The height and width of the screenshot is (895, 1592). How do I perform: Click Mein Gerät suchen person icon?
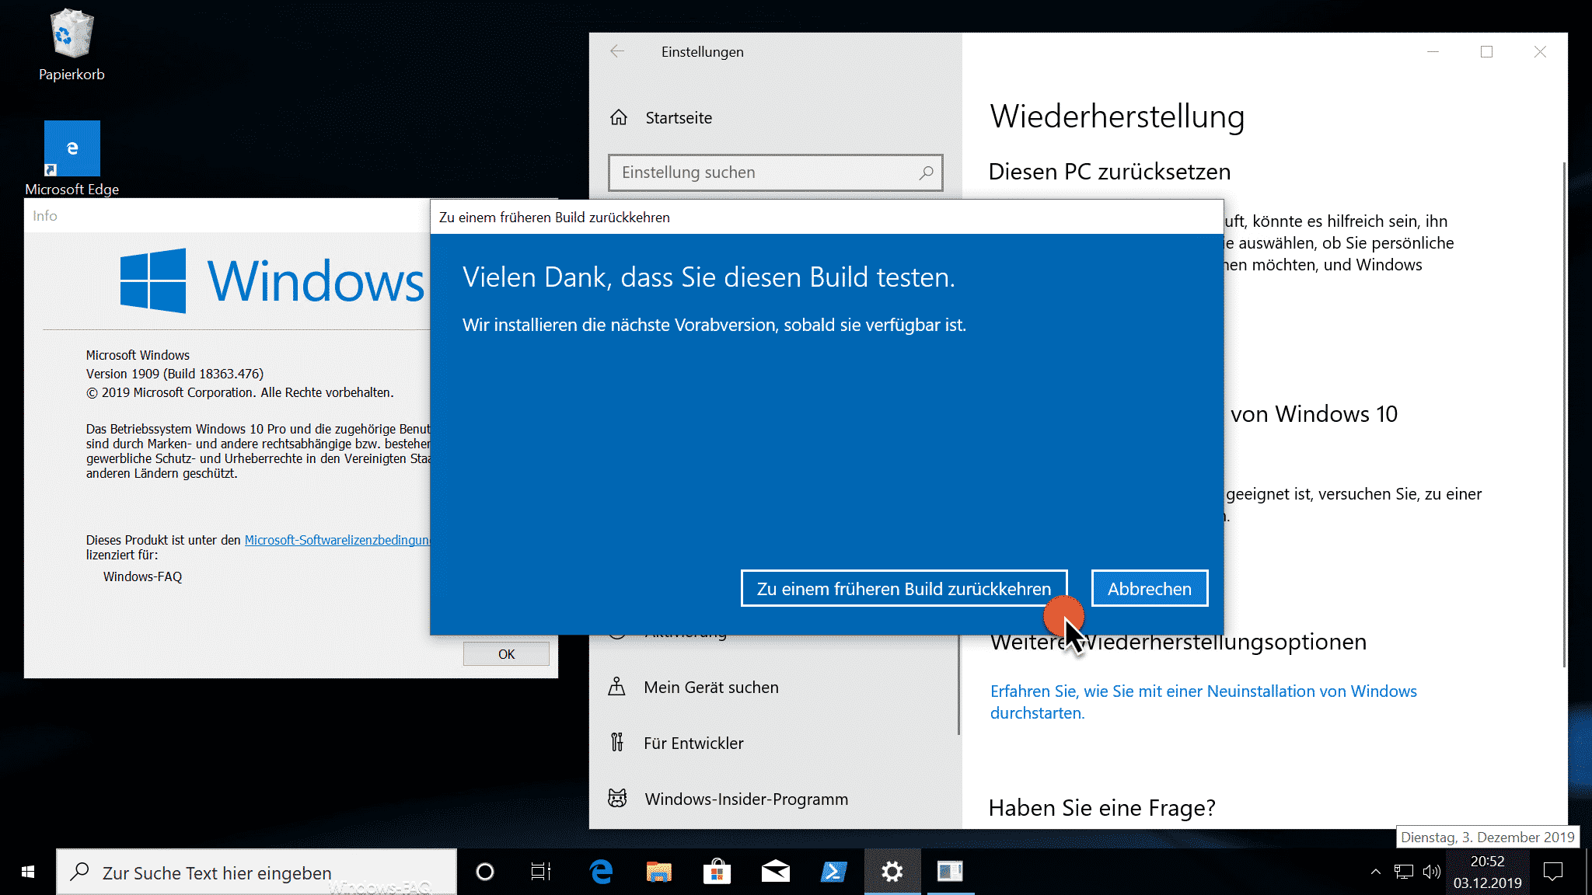pos(617,686)
